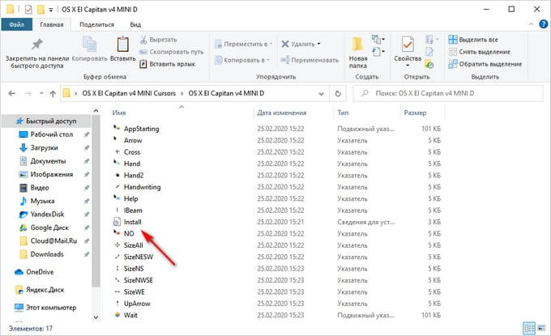Open the blue File menu

[x=16, y=24]
